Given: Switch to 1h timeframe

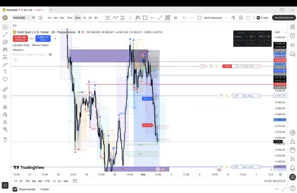Looking at the screenshot, I should coord(85,18).
